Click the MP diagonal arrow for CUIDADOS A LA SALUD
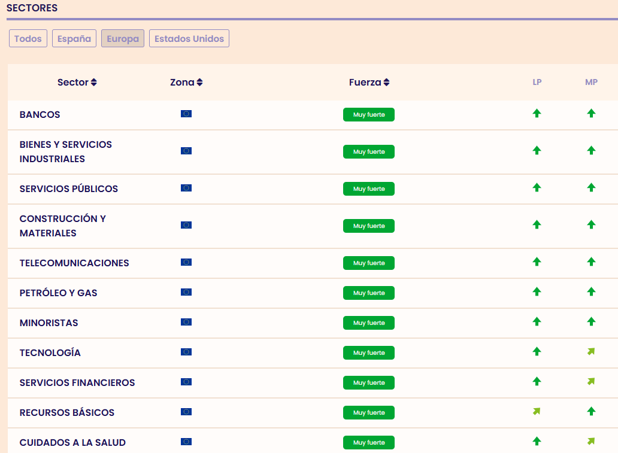This screenshot has height=453, width=618. coord(591,441)
